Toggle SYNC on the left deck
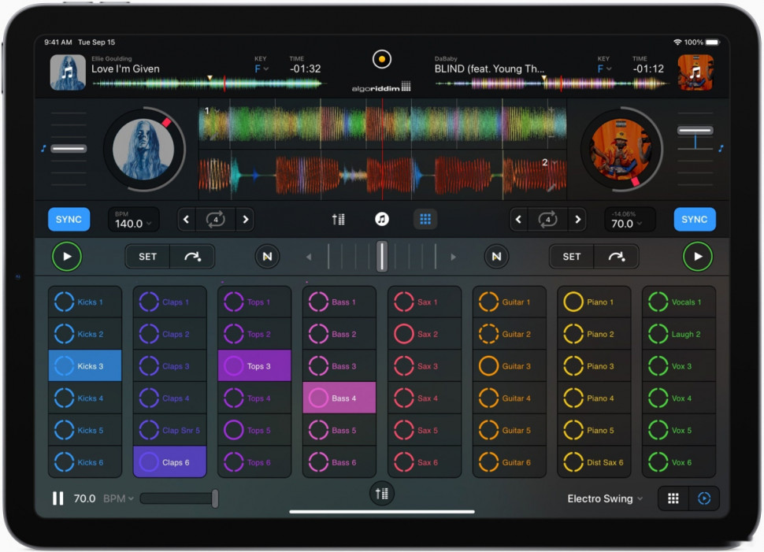Screen dimensions: 764x552 [69, 219]
